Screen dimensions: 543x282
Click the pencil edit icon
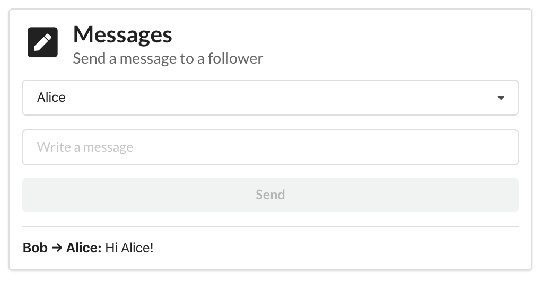[x=42, y=42]
